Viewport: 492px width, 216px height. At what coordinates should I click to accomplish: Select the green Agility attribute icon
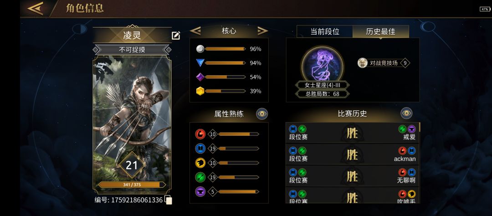pos(200,177)
